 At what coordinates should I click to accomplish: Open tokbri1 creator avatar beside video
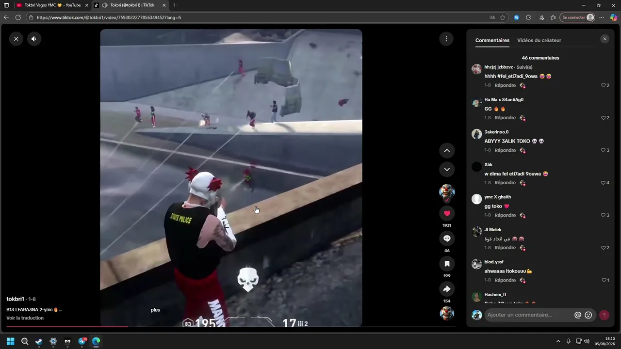coord(447,192)
